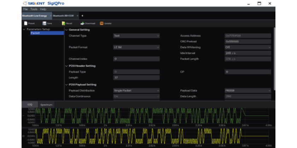
Task: Collapse the General Setting section
Action: [x=66, y=30]
